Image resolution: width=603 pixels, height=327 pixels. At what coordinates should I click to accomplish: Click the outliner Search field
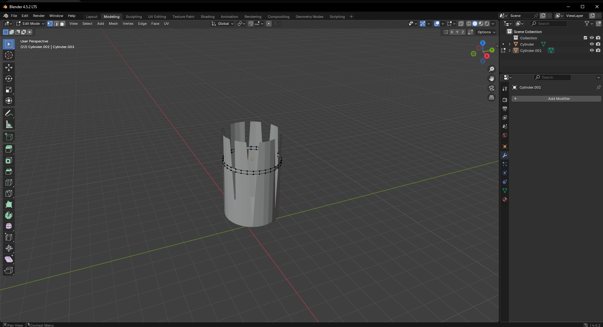coord(549,24)
